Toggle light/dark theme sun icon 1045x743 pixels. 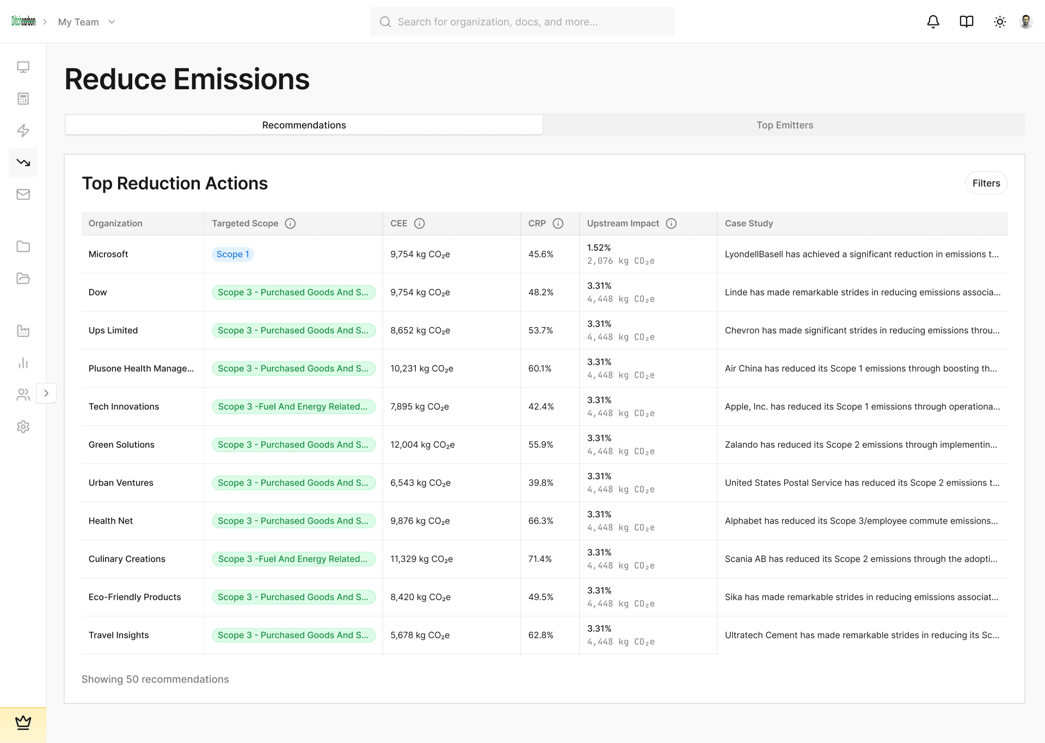click(999, 22)
